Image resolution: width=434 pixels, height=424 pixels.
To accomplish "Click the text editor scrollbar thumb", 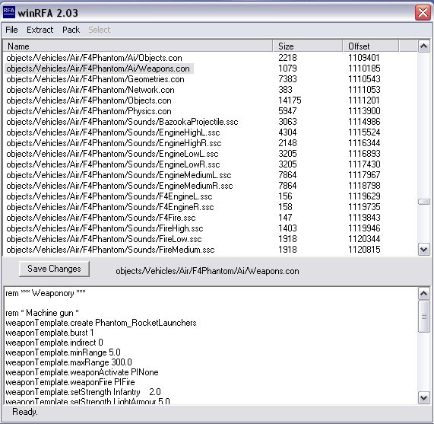I will pos(423,316).
